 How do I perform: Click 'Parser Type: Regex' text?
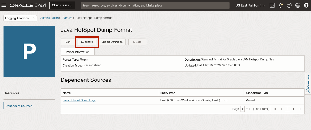pyautogui.click(x=76, y=60)
